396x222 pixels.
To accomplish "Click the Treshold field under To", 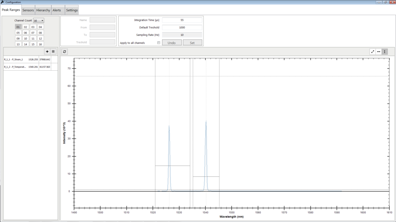I will click(102, 42).
